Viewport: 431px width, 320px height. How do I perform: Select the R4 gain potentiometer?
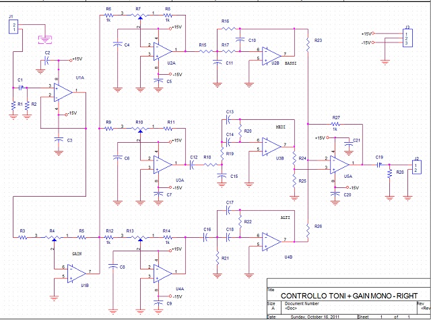(51, 238)
